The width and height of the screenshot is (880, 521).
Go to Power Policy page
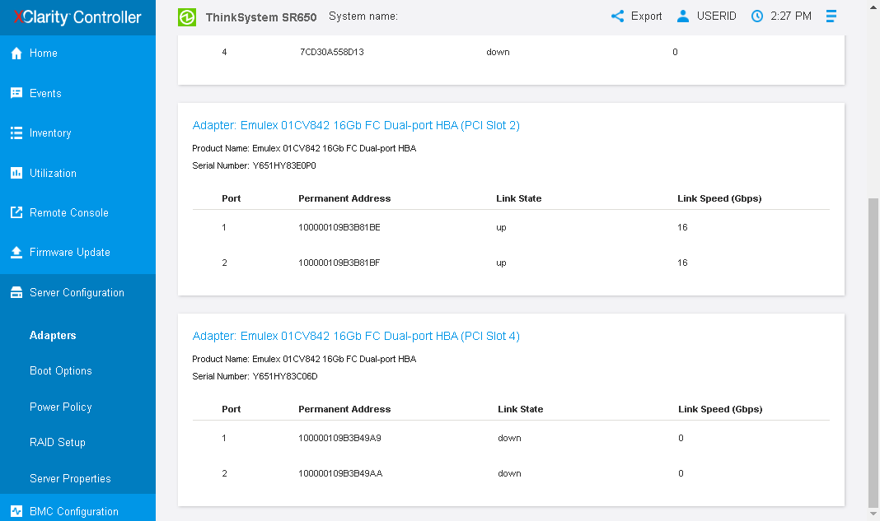click(61, 407)
